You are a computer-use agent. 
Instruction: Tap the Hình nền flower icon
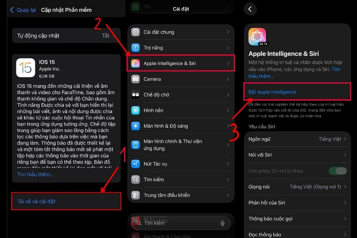(135, 110)
